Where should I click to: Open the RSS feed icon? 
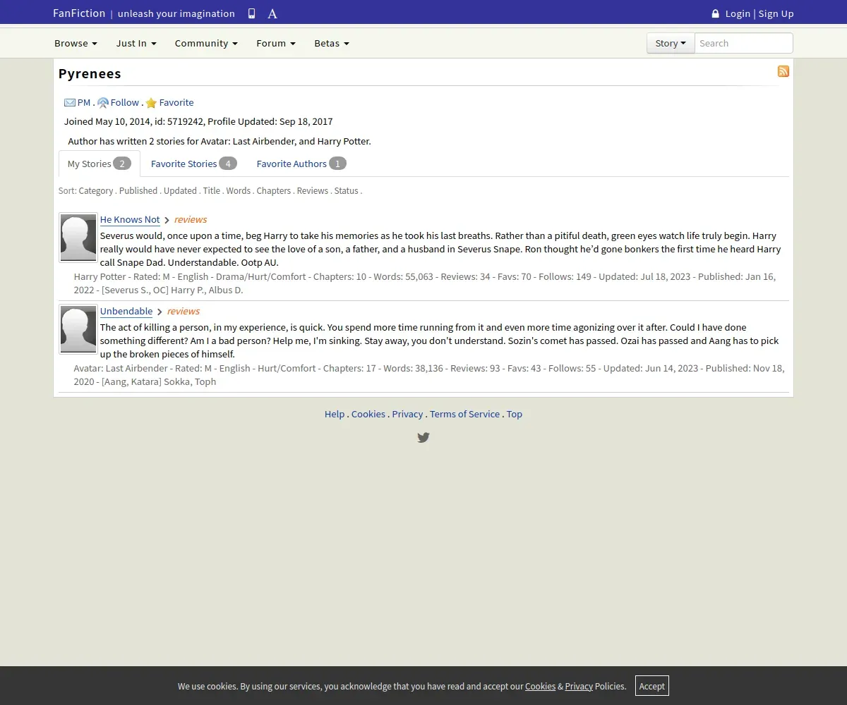tap(783, 71)
